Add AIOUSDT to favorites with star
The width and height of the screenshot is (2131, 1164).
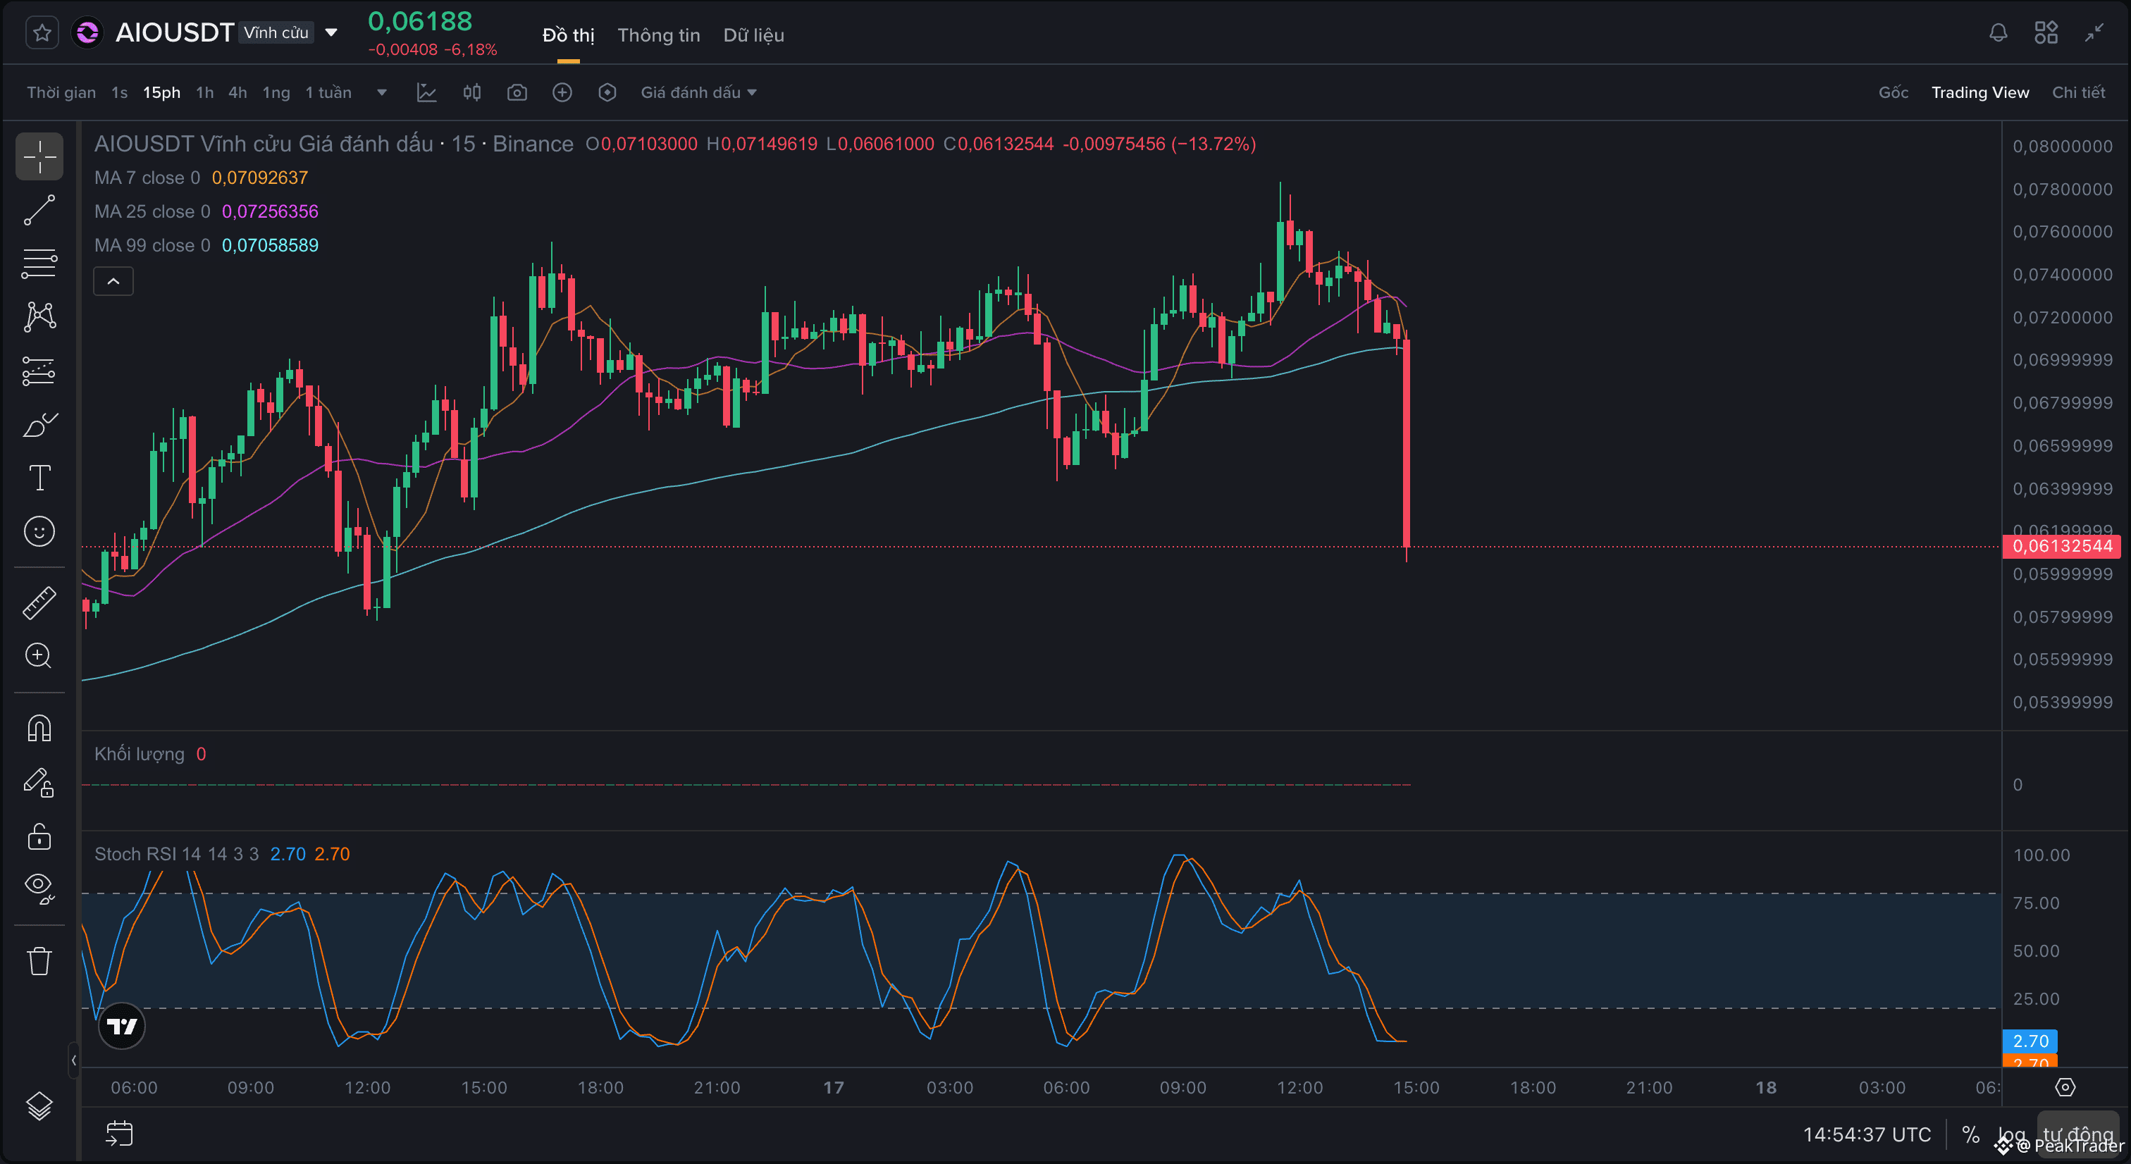42,33
